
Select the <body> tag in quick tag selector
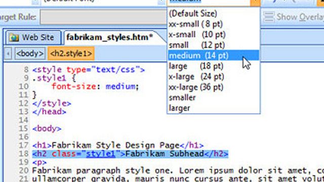point(30,54)
